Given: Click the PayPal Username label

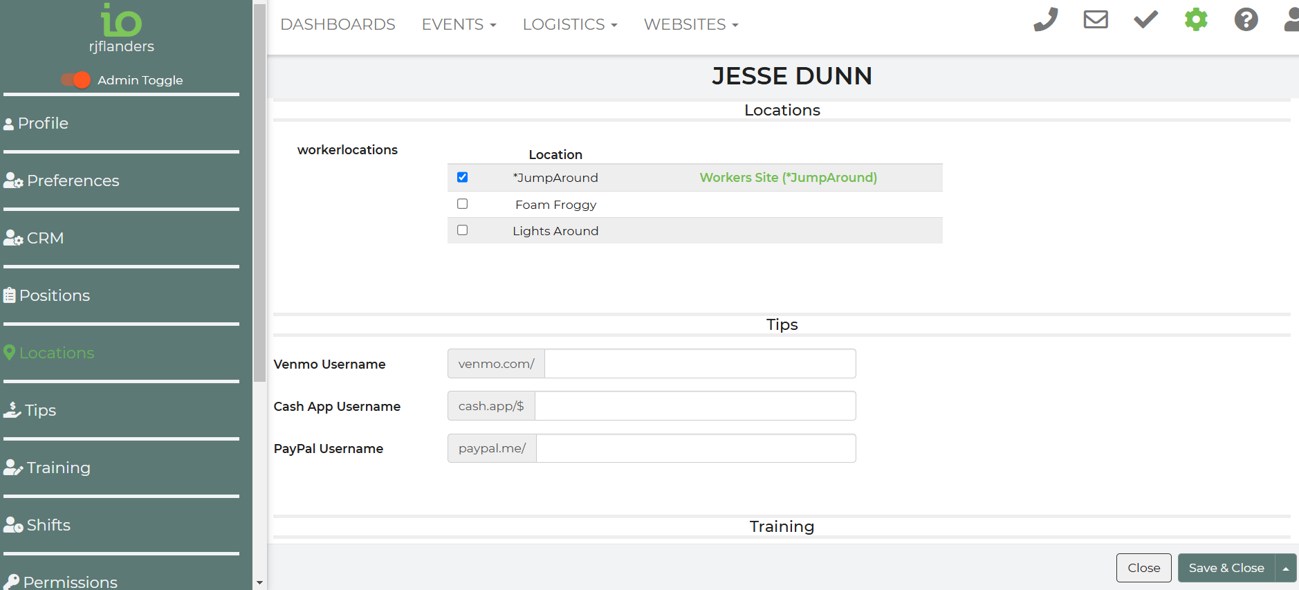Looking at the screenshot, I should point(329,449).
